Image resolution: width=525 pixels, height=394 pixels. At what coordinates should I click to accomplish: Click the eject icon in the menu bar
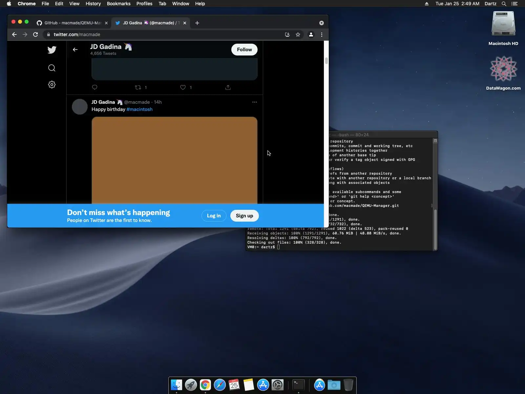coord(427,4)
